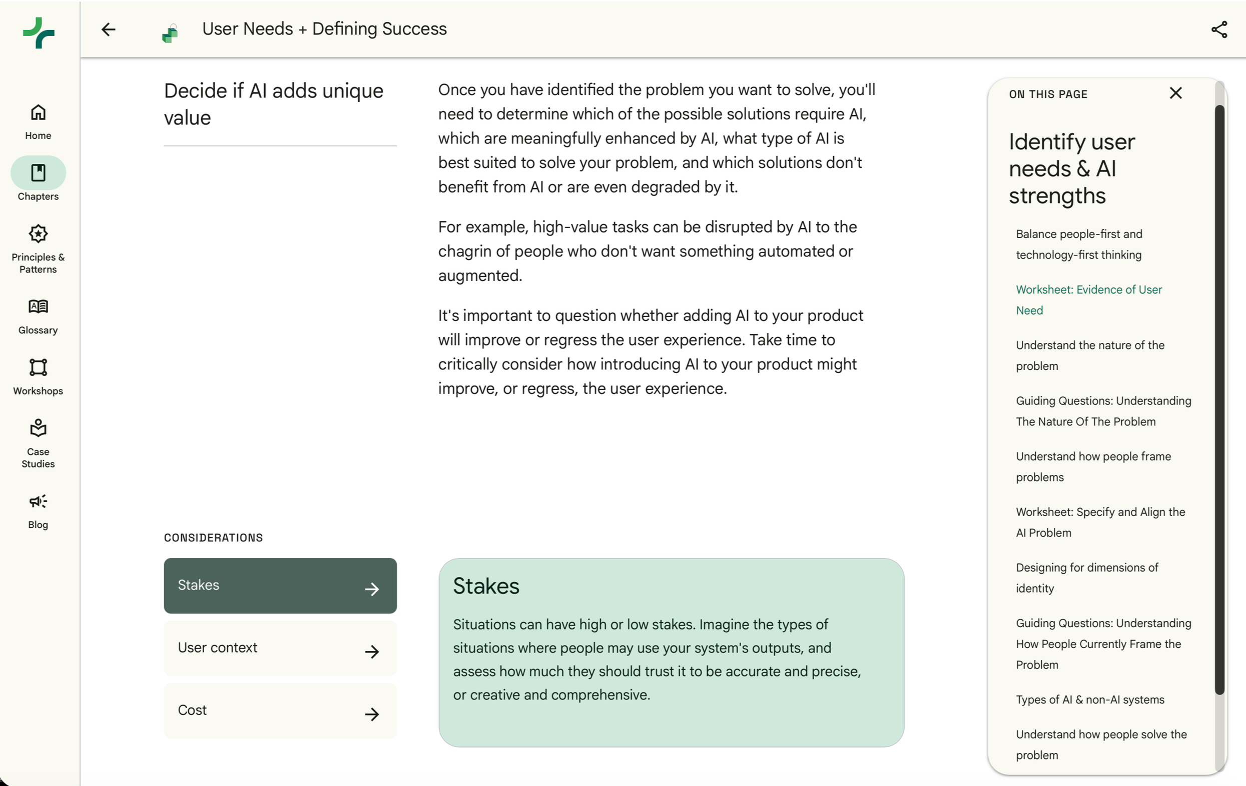Click the chapter icon beside the page title
The height and width of the screenshot is (786, 1246).
(170, 33)
